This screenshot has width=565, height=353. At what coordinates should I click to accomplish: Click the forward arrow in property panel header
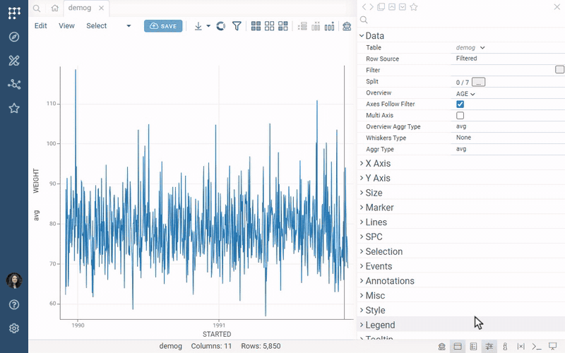[x=371, y=7]
